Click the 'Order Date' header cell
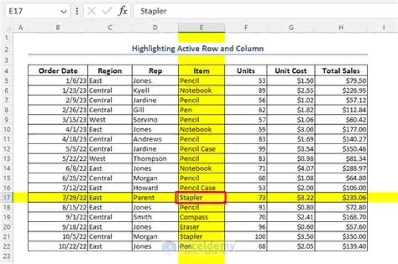The height and width of the screenshot is (264, 398). pyautogui.click(x=58, y=71)
